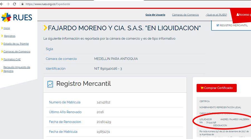Viewport: 251px width, 139px height.
Task: Click NOMBRAMIENTO REPRESENTACIÓN LEGAL text
Action: (x=220, y=107)
